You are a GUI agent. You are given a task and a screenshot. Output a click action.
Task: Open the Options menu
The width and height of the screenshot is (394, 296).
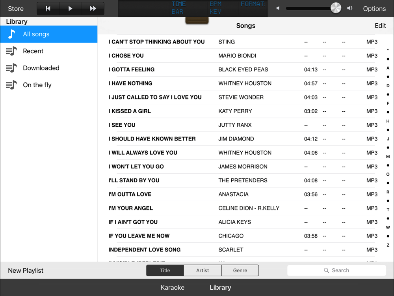(x=374, y=9)
